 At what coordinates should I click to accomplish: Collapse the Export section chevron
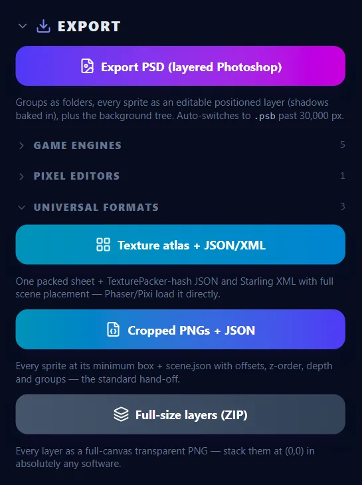[x=23, y=26]
